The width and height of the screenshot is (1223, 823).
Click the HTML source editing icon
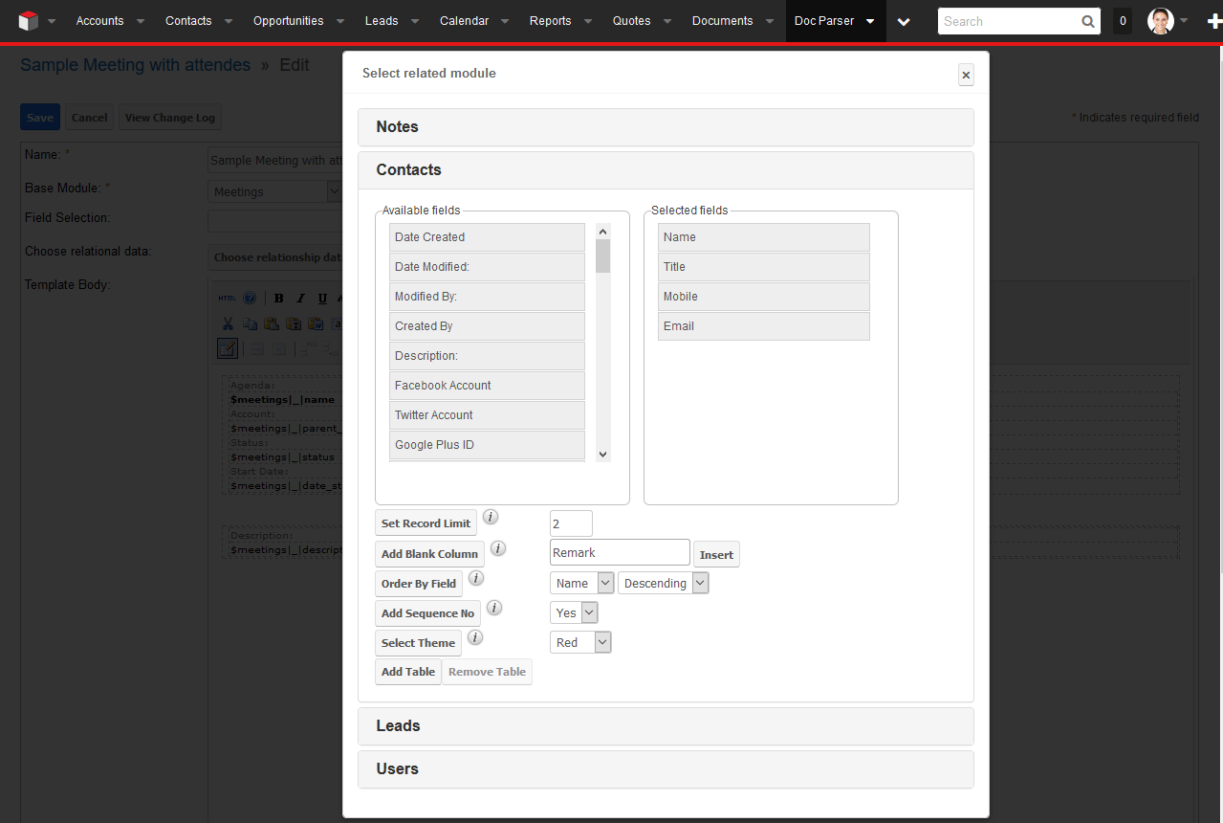point(228,299)
